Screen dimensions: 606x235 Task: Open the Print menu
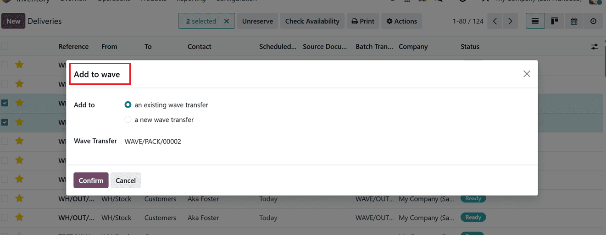[363, 21]
